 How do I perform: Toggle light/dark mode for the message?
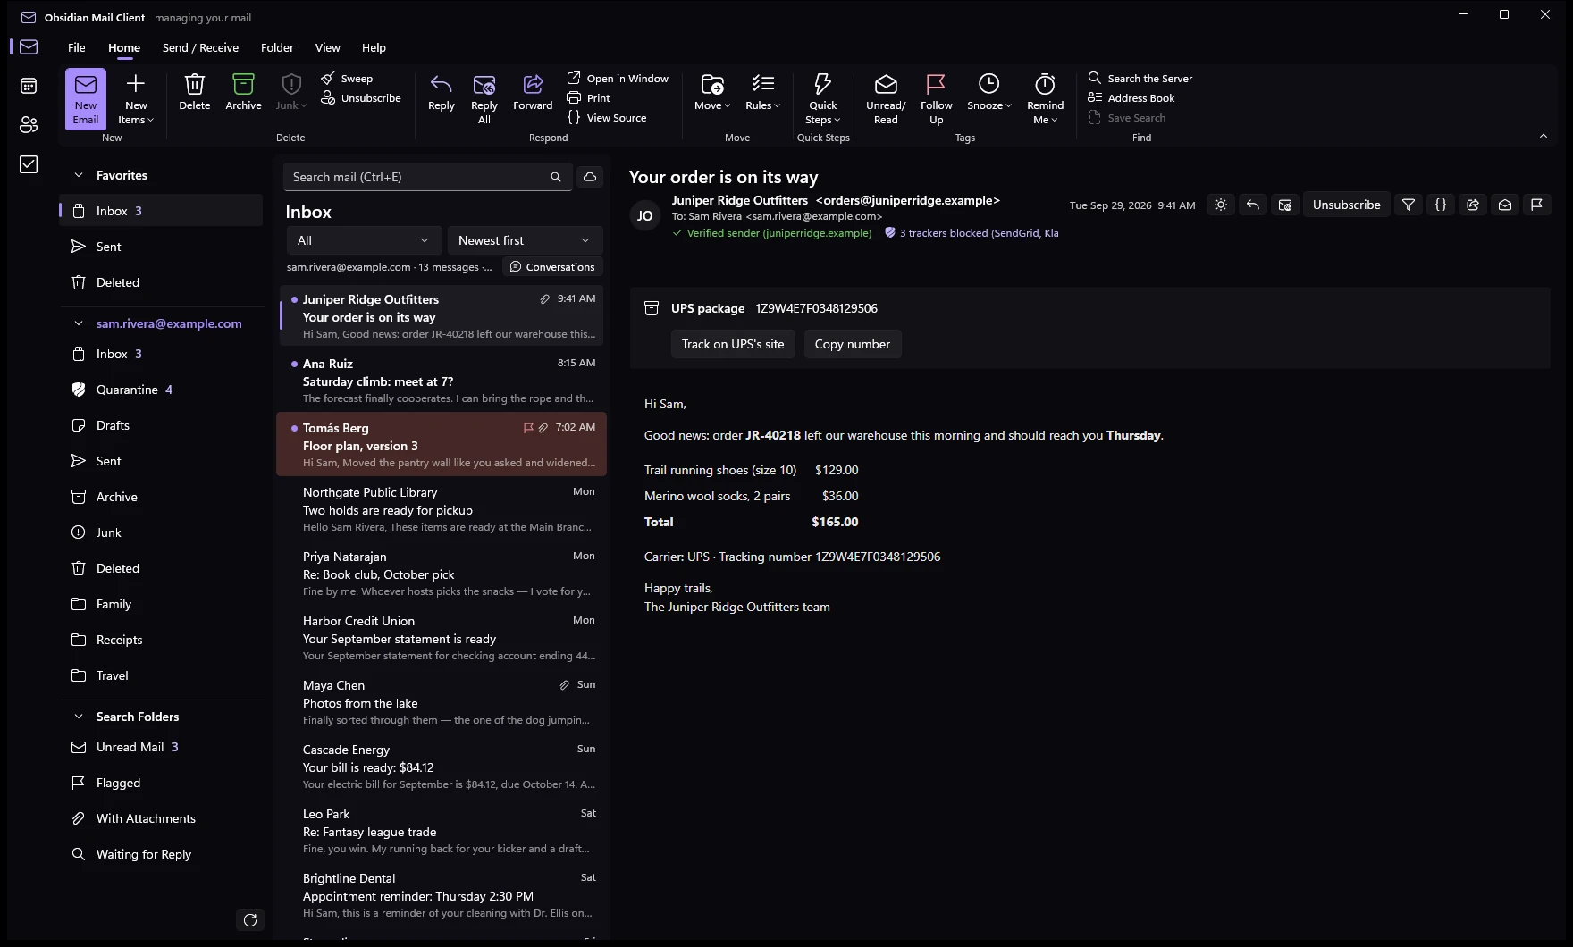[x=1221, y=205]
